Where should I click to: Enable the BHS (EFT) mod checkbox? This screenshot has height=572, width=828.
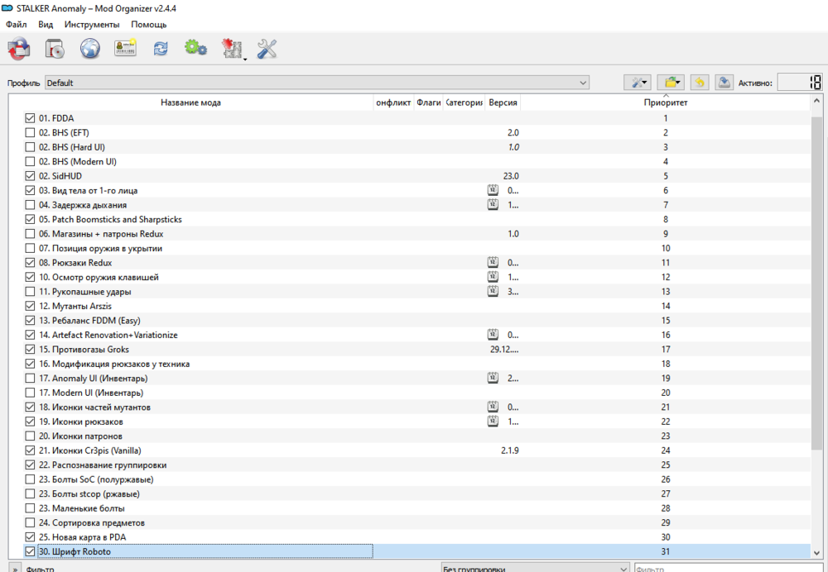(31, 132)
